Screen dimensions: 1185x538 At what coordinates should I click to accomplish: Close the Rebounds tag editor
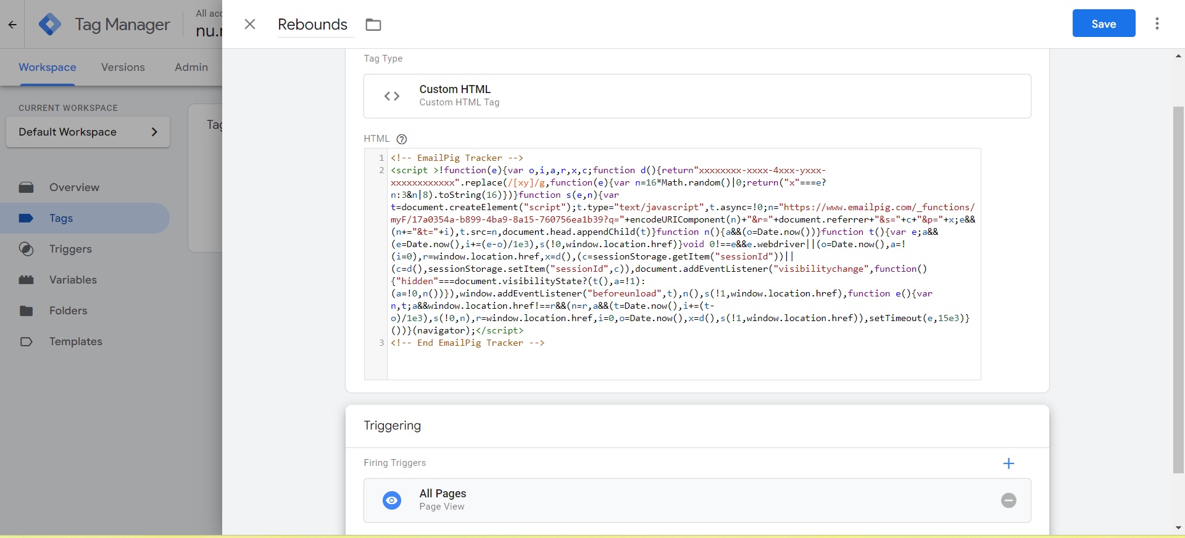coord(250,24)
